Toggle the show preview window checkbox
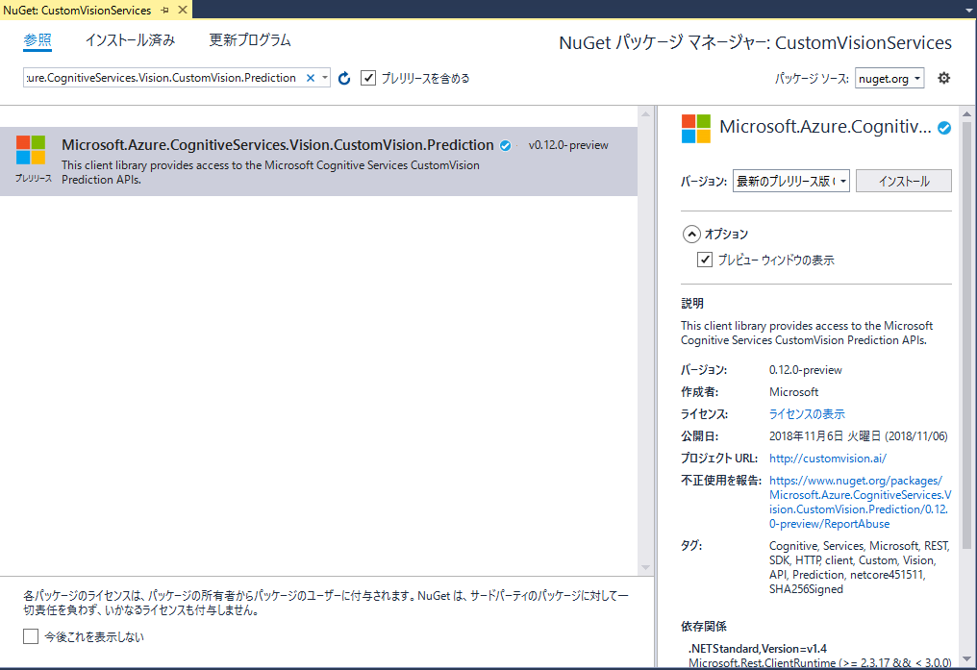Image resolution: width=977 pixels, height=670 pixels. 705,260
